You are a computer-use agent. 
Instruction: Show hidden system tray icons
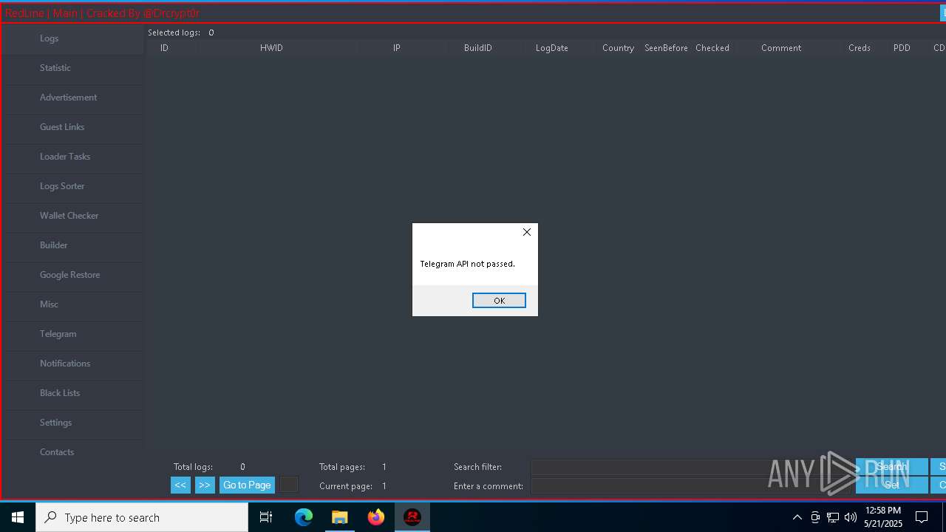pos(797,517)
